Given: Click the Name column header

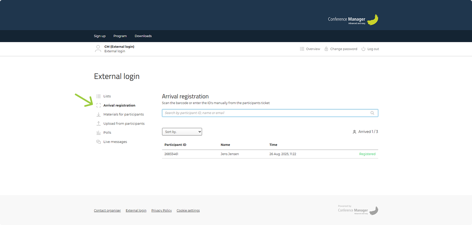Looking at the screenshot, I should pos(225,145).
